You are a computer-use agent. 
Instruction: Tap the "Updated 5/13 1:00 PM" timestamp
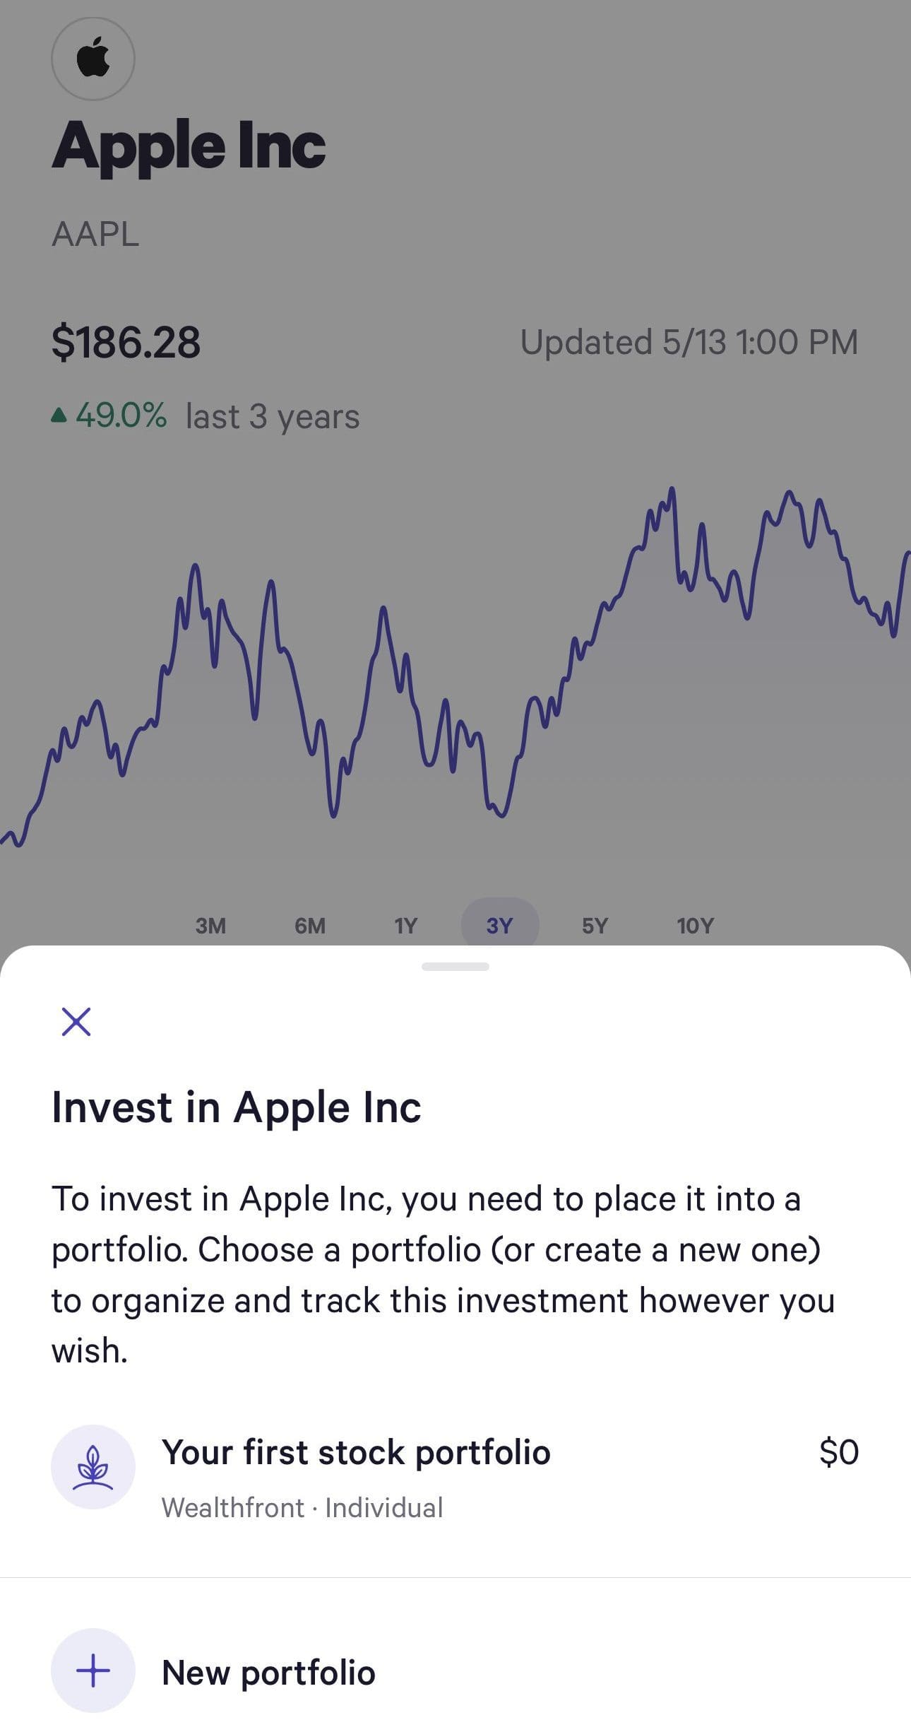tap(689, 342)
